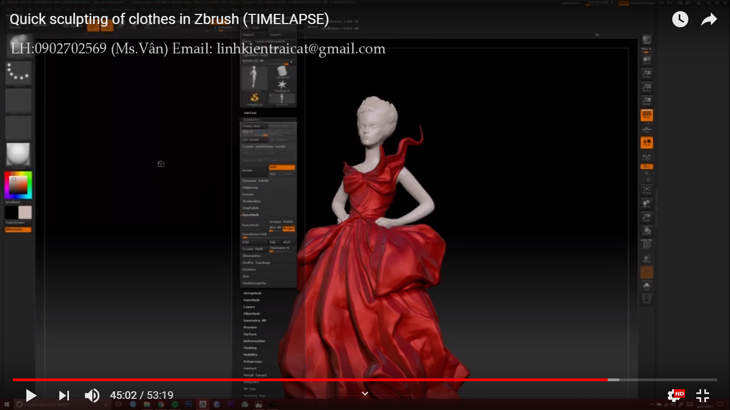Screen dimensions: 730x410
Task: Click the AAHalf icon
Action: (x=647, y=102)
